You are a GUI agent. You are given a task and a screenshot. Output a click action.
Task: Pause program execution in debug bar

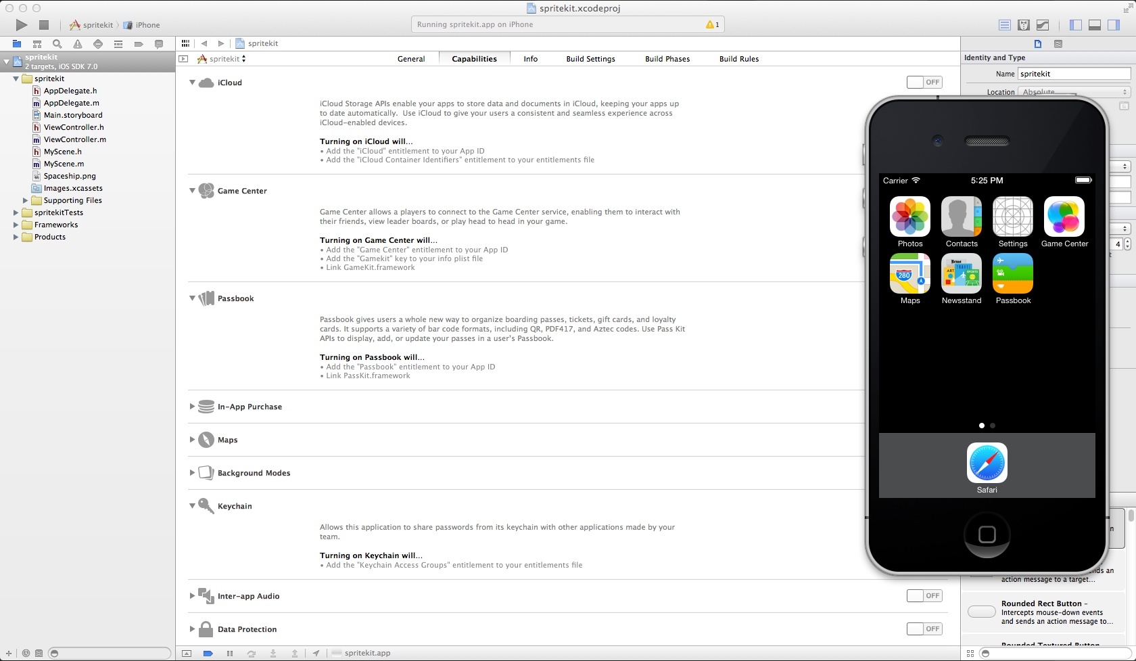point(230,653)
